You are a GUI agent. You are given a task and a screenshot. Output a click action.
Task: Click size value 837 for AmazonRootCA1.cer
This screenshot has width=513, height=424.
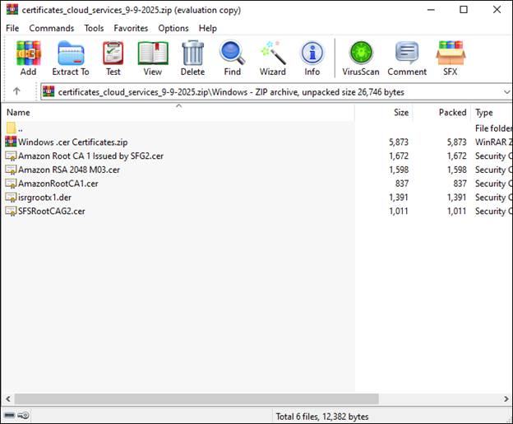pyautogui.click(x=402, y=184)
